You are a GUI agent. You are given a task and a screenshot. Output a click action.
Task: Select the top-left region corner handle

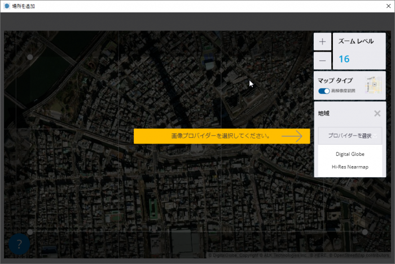point(30,57)
